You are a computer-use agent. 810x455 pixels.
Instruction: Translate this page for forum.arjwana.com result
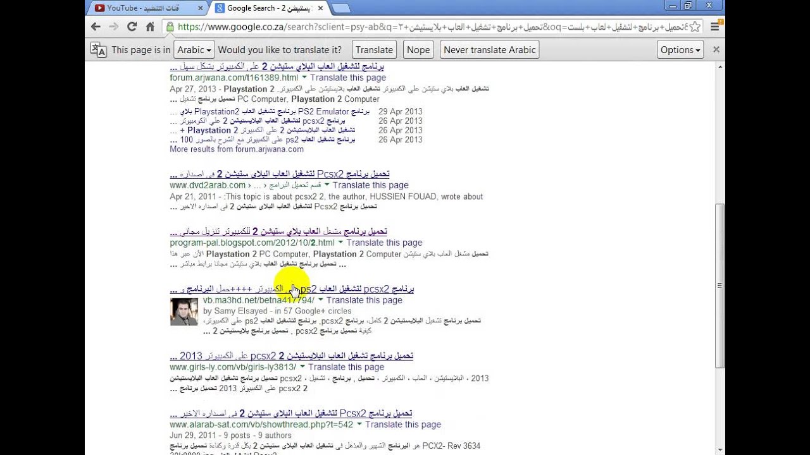(348, 77)
